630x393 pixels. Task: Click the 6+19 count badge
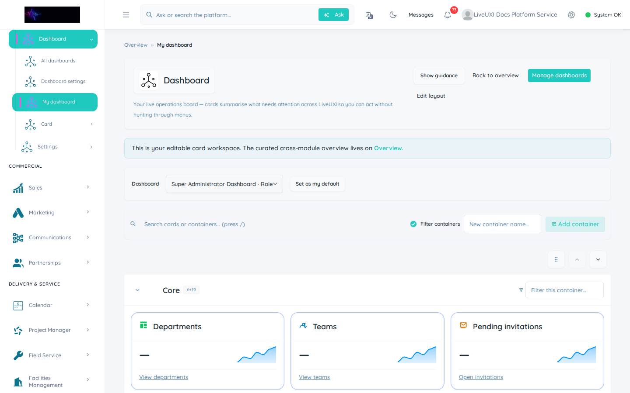pyautogui.click(x=191, y=290)
